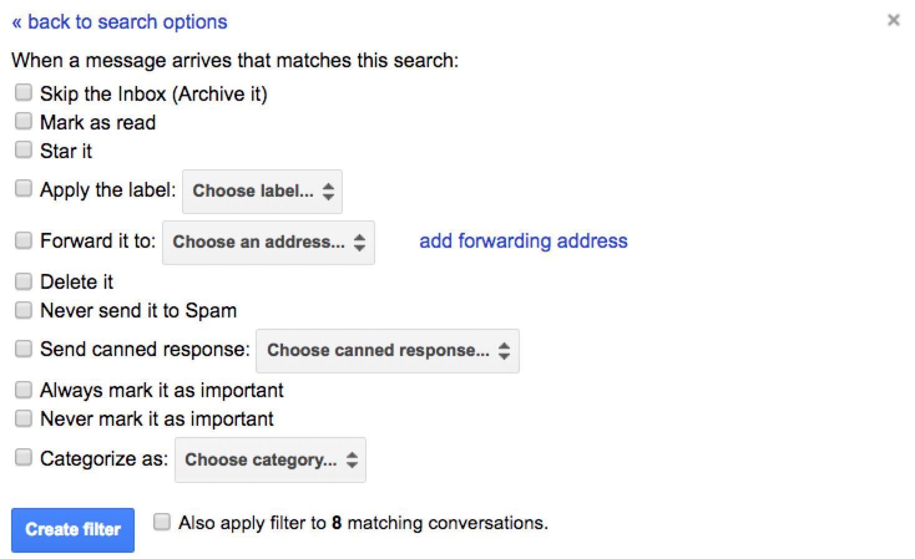Check Always mark it as important
915x559 pixels.
click(24, 390)
